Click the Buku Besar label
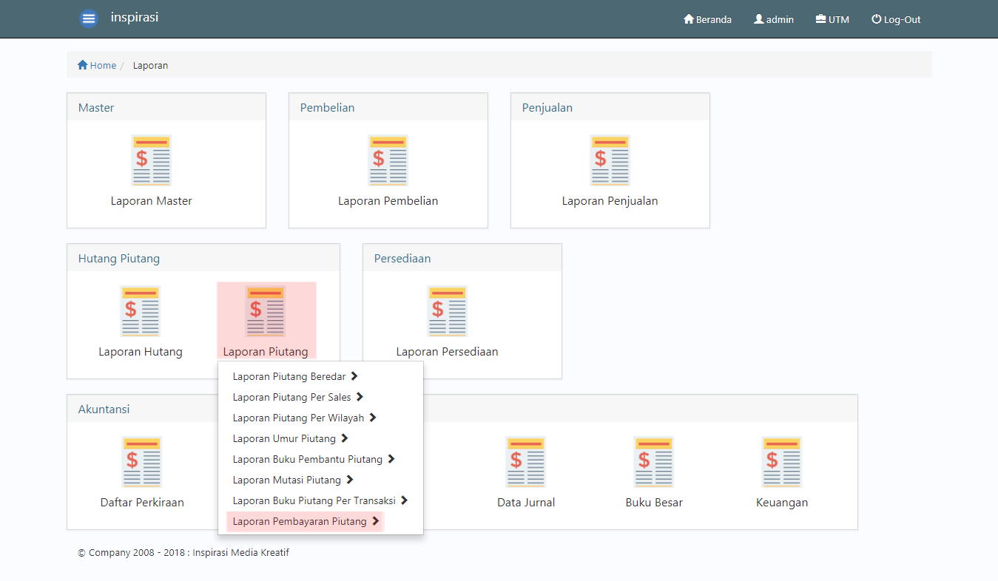998x581 pixels. click(x=654, y=503)
